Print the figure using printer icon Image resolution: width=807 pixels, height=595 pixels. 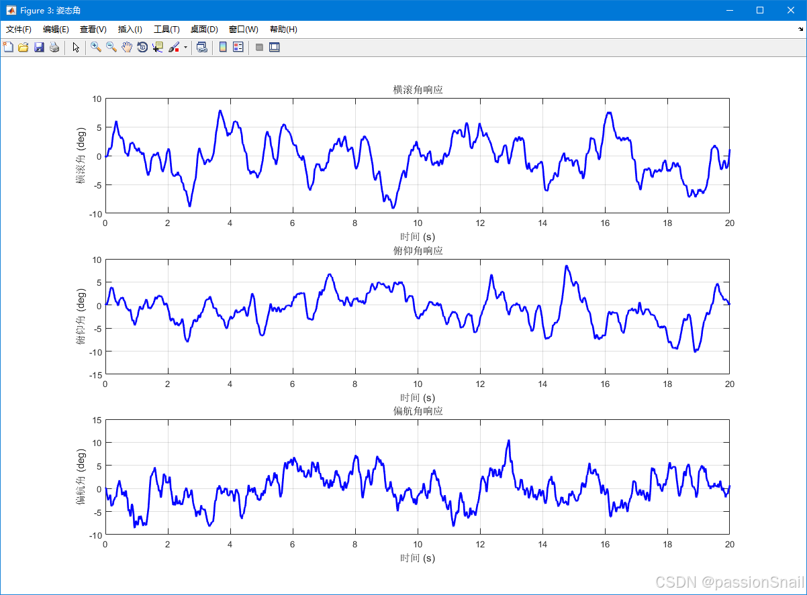[54, 47]
